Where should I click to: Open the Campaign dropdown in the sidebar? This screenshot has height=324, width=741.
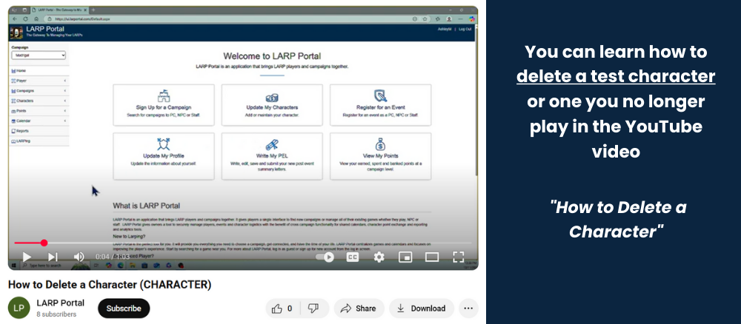click(x=39, y=55)
